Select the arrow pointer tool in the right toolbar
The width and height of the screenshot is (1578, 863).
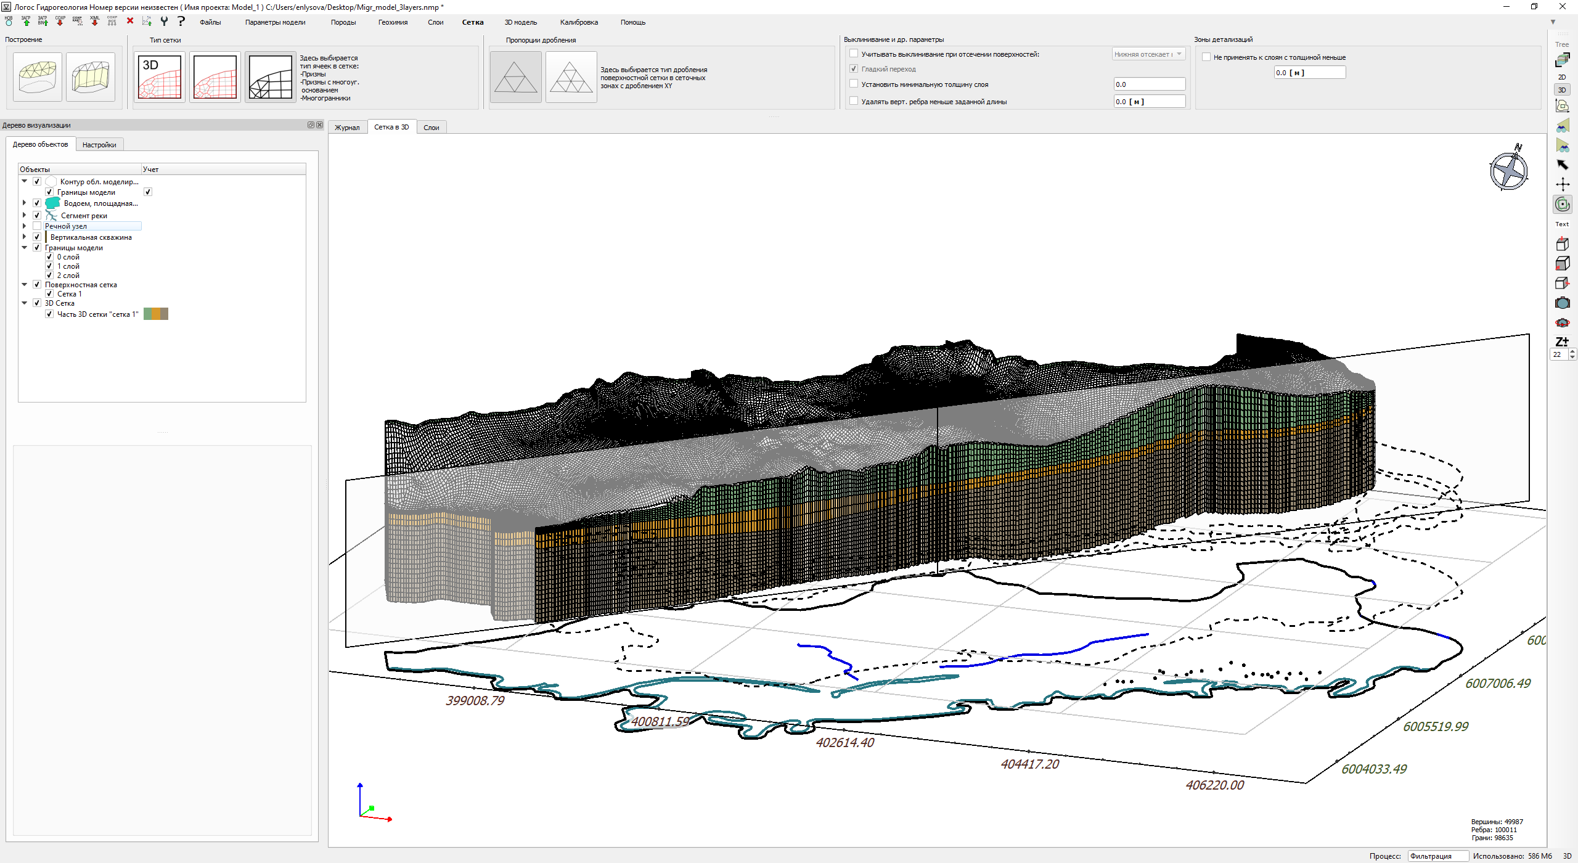(x=1562, y=165)
